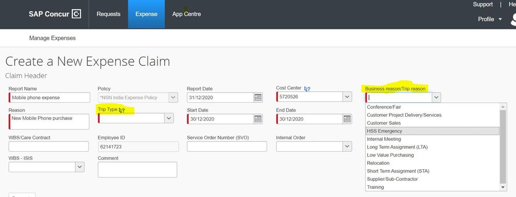This screenshot has width=516, height=197.
Task: Click the Support link
Action: (483, 4)
